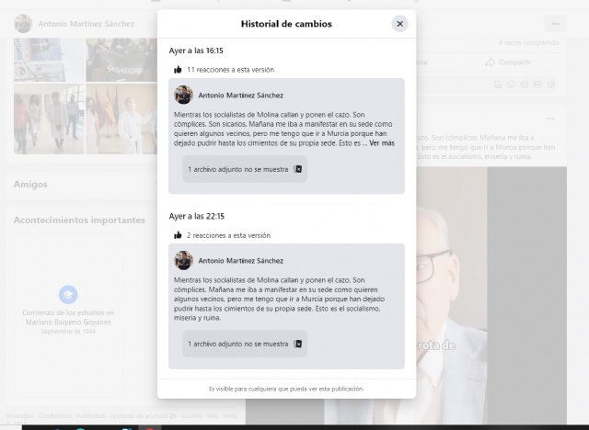The width and height of the screenshot is (589, 430).
Task: Expand truncated post text with Ver más
Action: (381, 143)
